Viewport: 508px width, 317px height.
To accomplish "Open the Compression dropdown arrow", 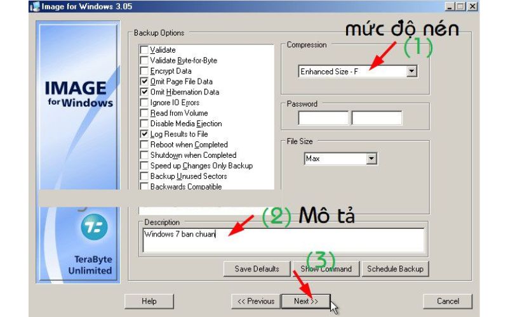I will [411, 71].
